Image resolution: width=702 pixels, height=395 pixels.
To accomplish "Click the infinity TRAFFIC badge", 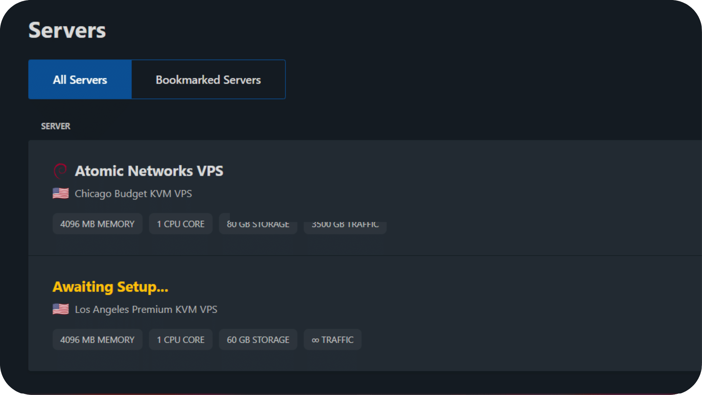I will coord(332,340).
